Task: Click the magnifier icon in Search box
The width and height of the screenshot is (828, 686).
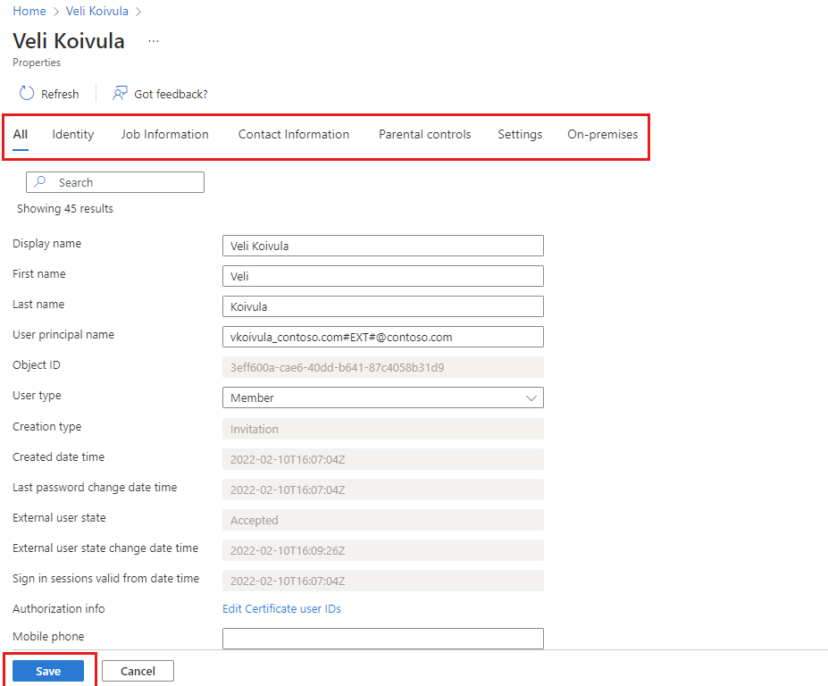Action: 39,182
